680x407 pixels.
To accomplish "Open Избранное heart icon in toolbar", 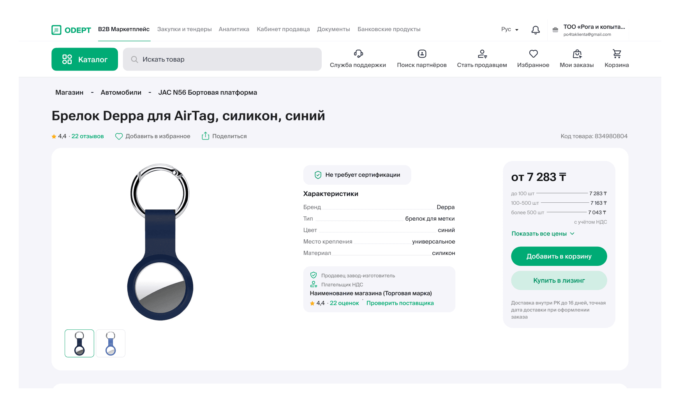I will 534,53.
